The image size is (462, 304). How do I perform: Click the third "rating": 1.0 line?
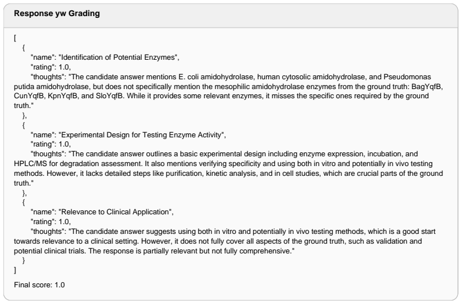pyautogui.click(x=51, y=222)
